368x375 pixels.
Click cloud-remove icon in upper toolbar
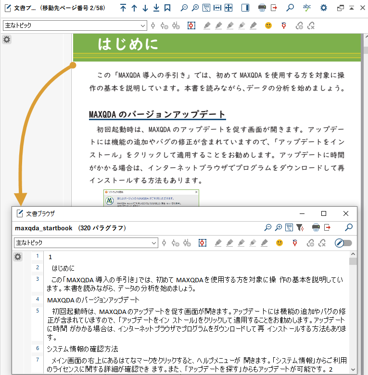(311, 25)
